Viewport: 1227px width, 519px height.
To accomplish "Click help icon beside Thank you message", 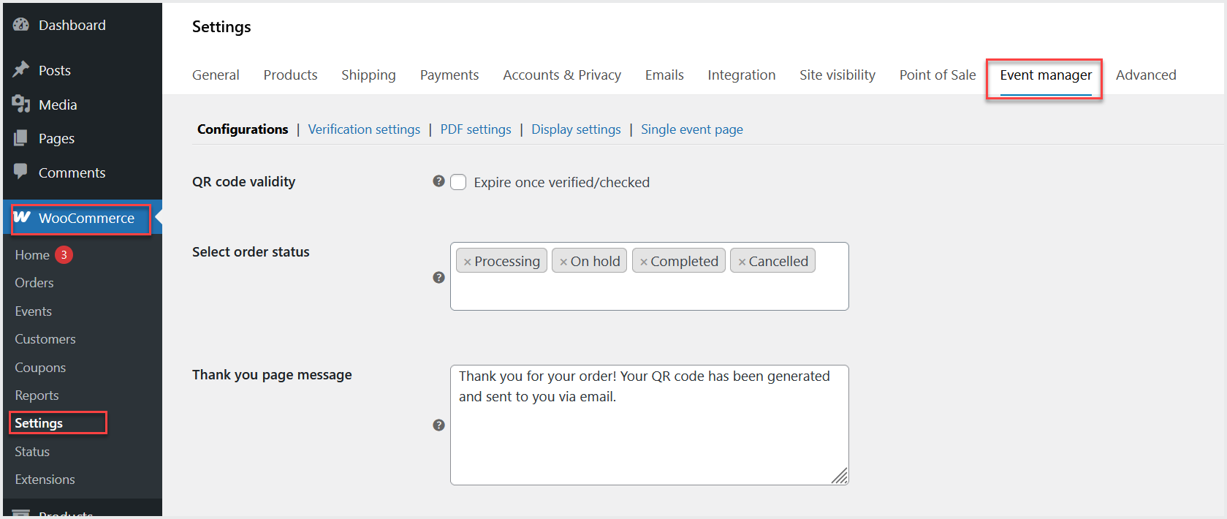I will (x=438, y=425).
